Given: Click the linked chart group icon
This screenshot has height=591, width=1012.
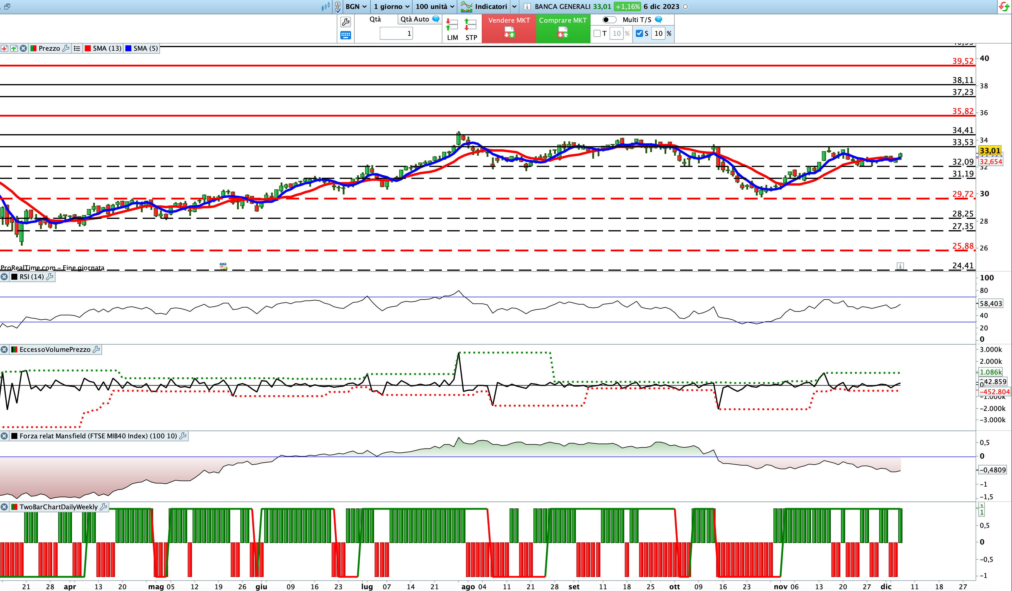Looking at the screenshot, I should (x=338, y=7).
